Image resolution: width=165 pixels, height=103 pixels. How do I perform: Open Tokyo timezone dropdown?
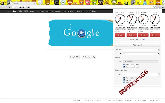155,29
